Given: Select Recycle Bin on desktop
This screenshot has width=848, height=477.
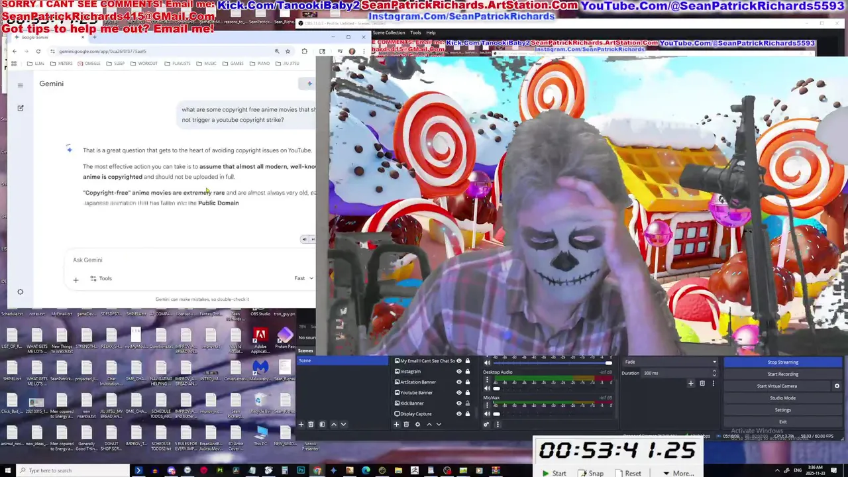Looking at the screenshot, I should (x=260, y=402).
